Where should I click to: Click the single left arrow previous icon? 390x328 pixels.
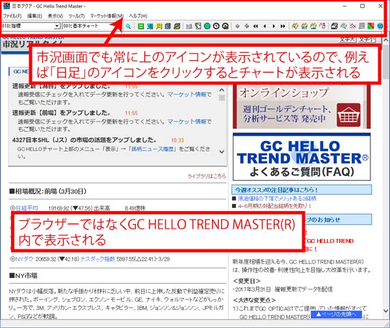point(265,26)
